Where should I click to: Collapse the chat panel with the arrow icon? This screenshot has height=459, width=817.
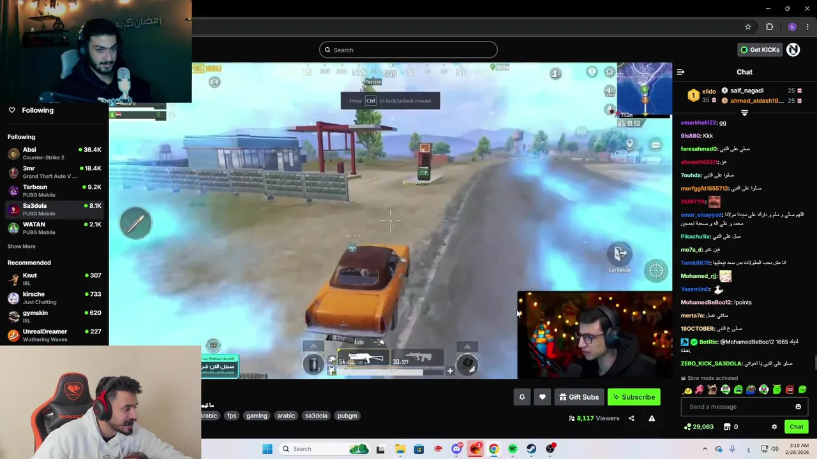pyautogui.click(x=680, y=72)
